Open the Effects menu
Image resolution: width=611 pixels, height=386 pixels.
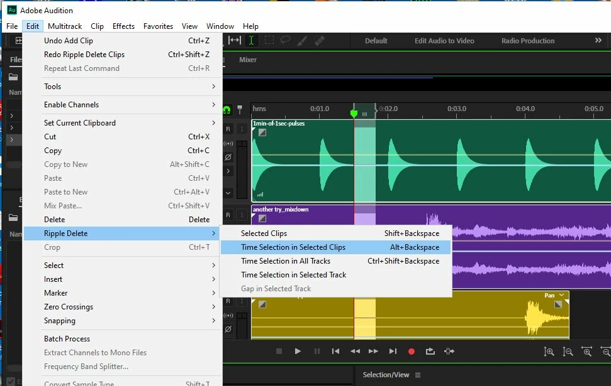pyautogui.click(x=123, y=26)
